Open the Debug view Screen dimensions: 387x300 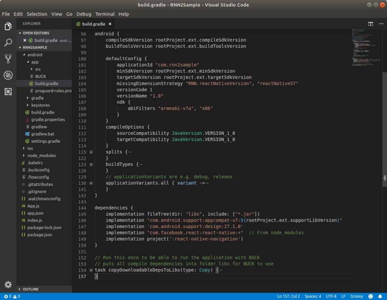click(8, 75)
